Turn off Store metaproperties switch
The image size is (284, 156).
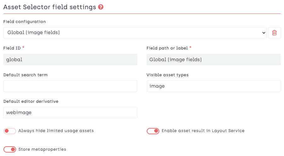(x=10, y=149)
